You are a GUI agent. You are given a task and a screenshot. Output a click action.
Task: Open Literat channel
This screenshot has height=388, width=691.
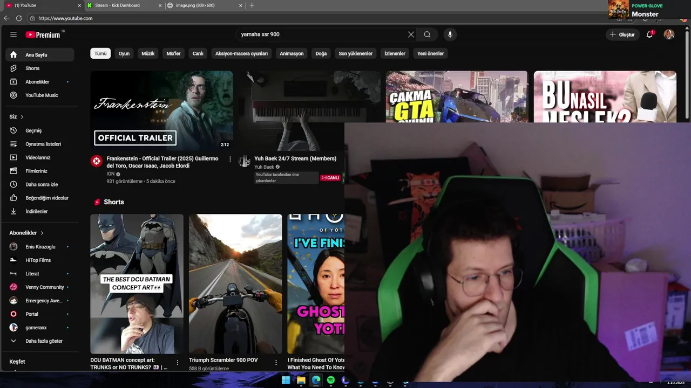[x=40, y=274]
